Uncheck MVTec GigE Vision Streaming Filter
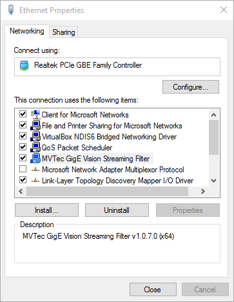The width and height of the screenshot is (234, 302). [23, 158]
